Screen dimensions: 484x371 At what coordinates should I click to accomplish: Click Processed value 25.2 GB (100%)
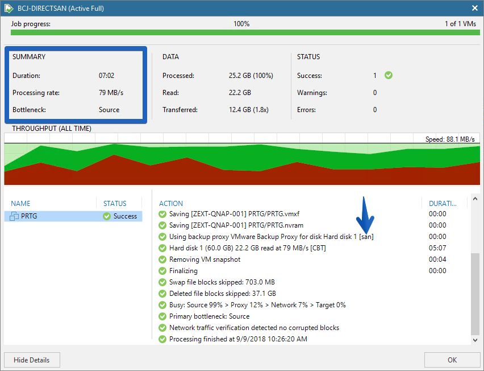tap(251, 76)
